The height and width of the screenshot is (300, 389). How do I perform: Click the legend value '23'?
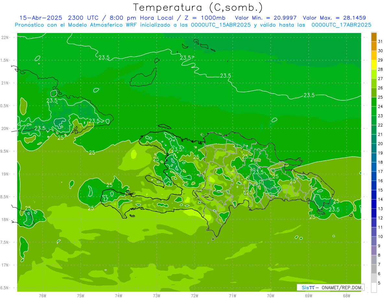point(380,116)
